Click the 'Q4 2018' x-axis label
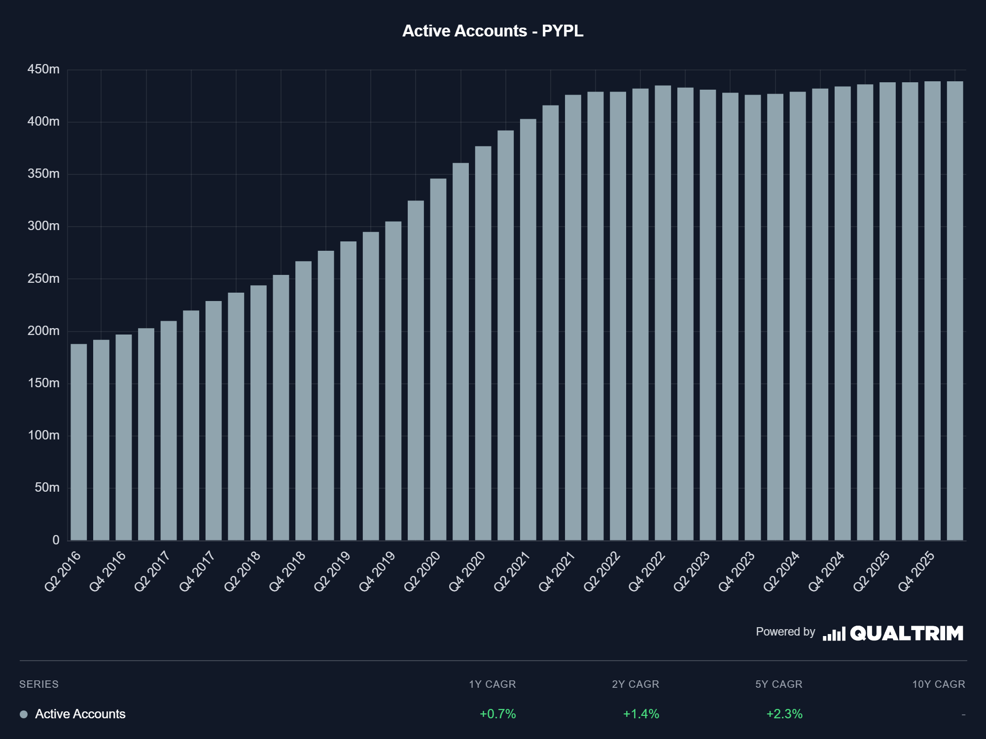The image size is (986, 739). click(x=287, y=571)
